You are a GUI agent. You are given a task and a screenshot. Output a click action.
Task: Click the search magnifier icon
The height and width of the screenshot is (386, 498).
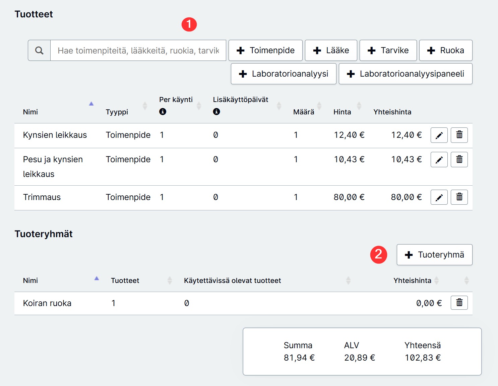click(x=39, y=51)
